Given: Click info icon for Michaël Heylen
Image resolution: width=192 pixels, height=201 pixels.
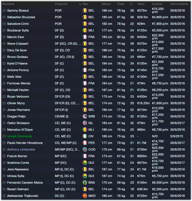Looking at the screenshot, I should point(4,90).
